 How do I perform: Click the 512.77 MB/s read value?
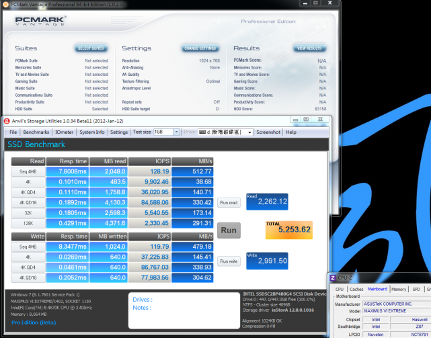point(192,172)
